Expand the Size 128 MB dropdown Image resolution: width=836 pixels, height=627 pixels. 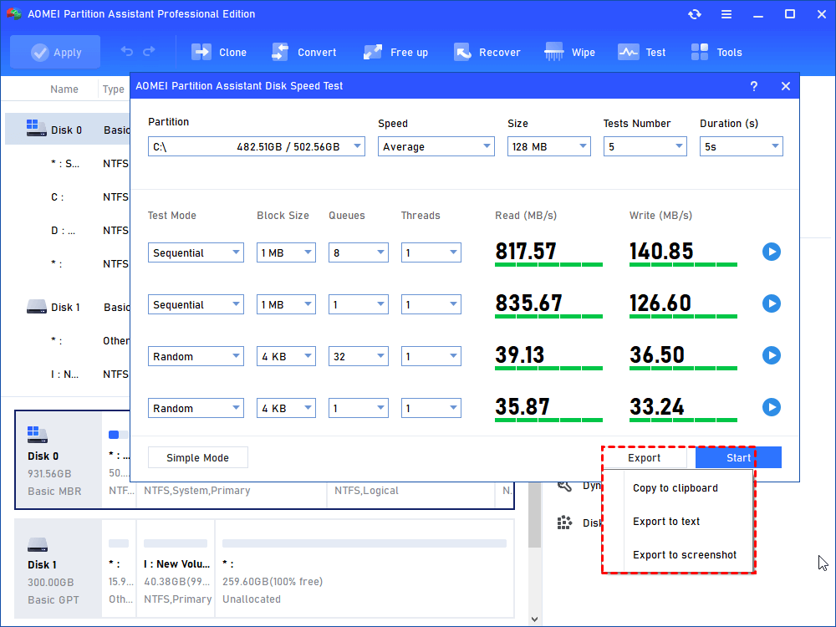point(548,147)
